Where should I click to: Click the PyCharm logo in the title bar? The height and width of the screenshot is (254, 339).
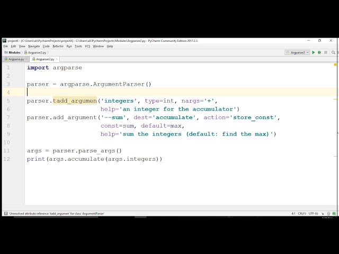click(5, 41)
